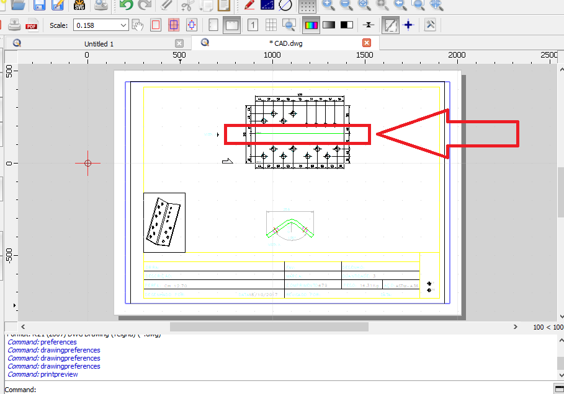Click the Export to SVG icon
The image size is (564, 394).
tap(79, 6)
